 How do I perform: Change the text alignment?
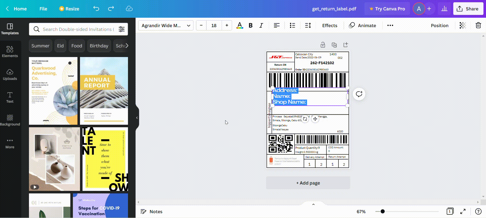tap(277, 25)
